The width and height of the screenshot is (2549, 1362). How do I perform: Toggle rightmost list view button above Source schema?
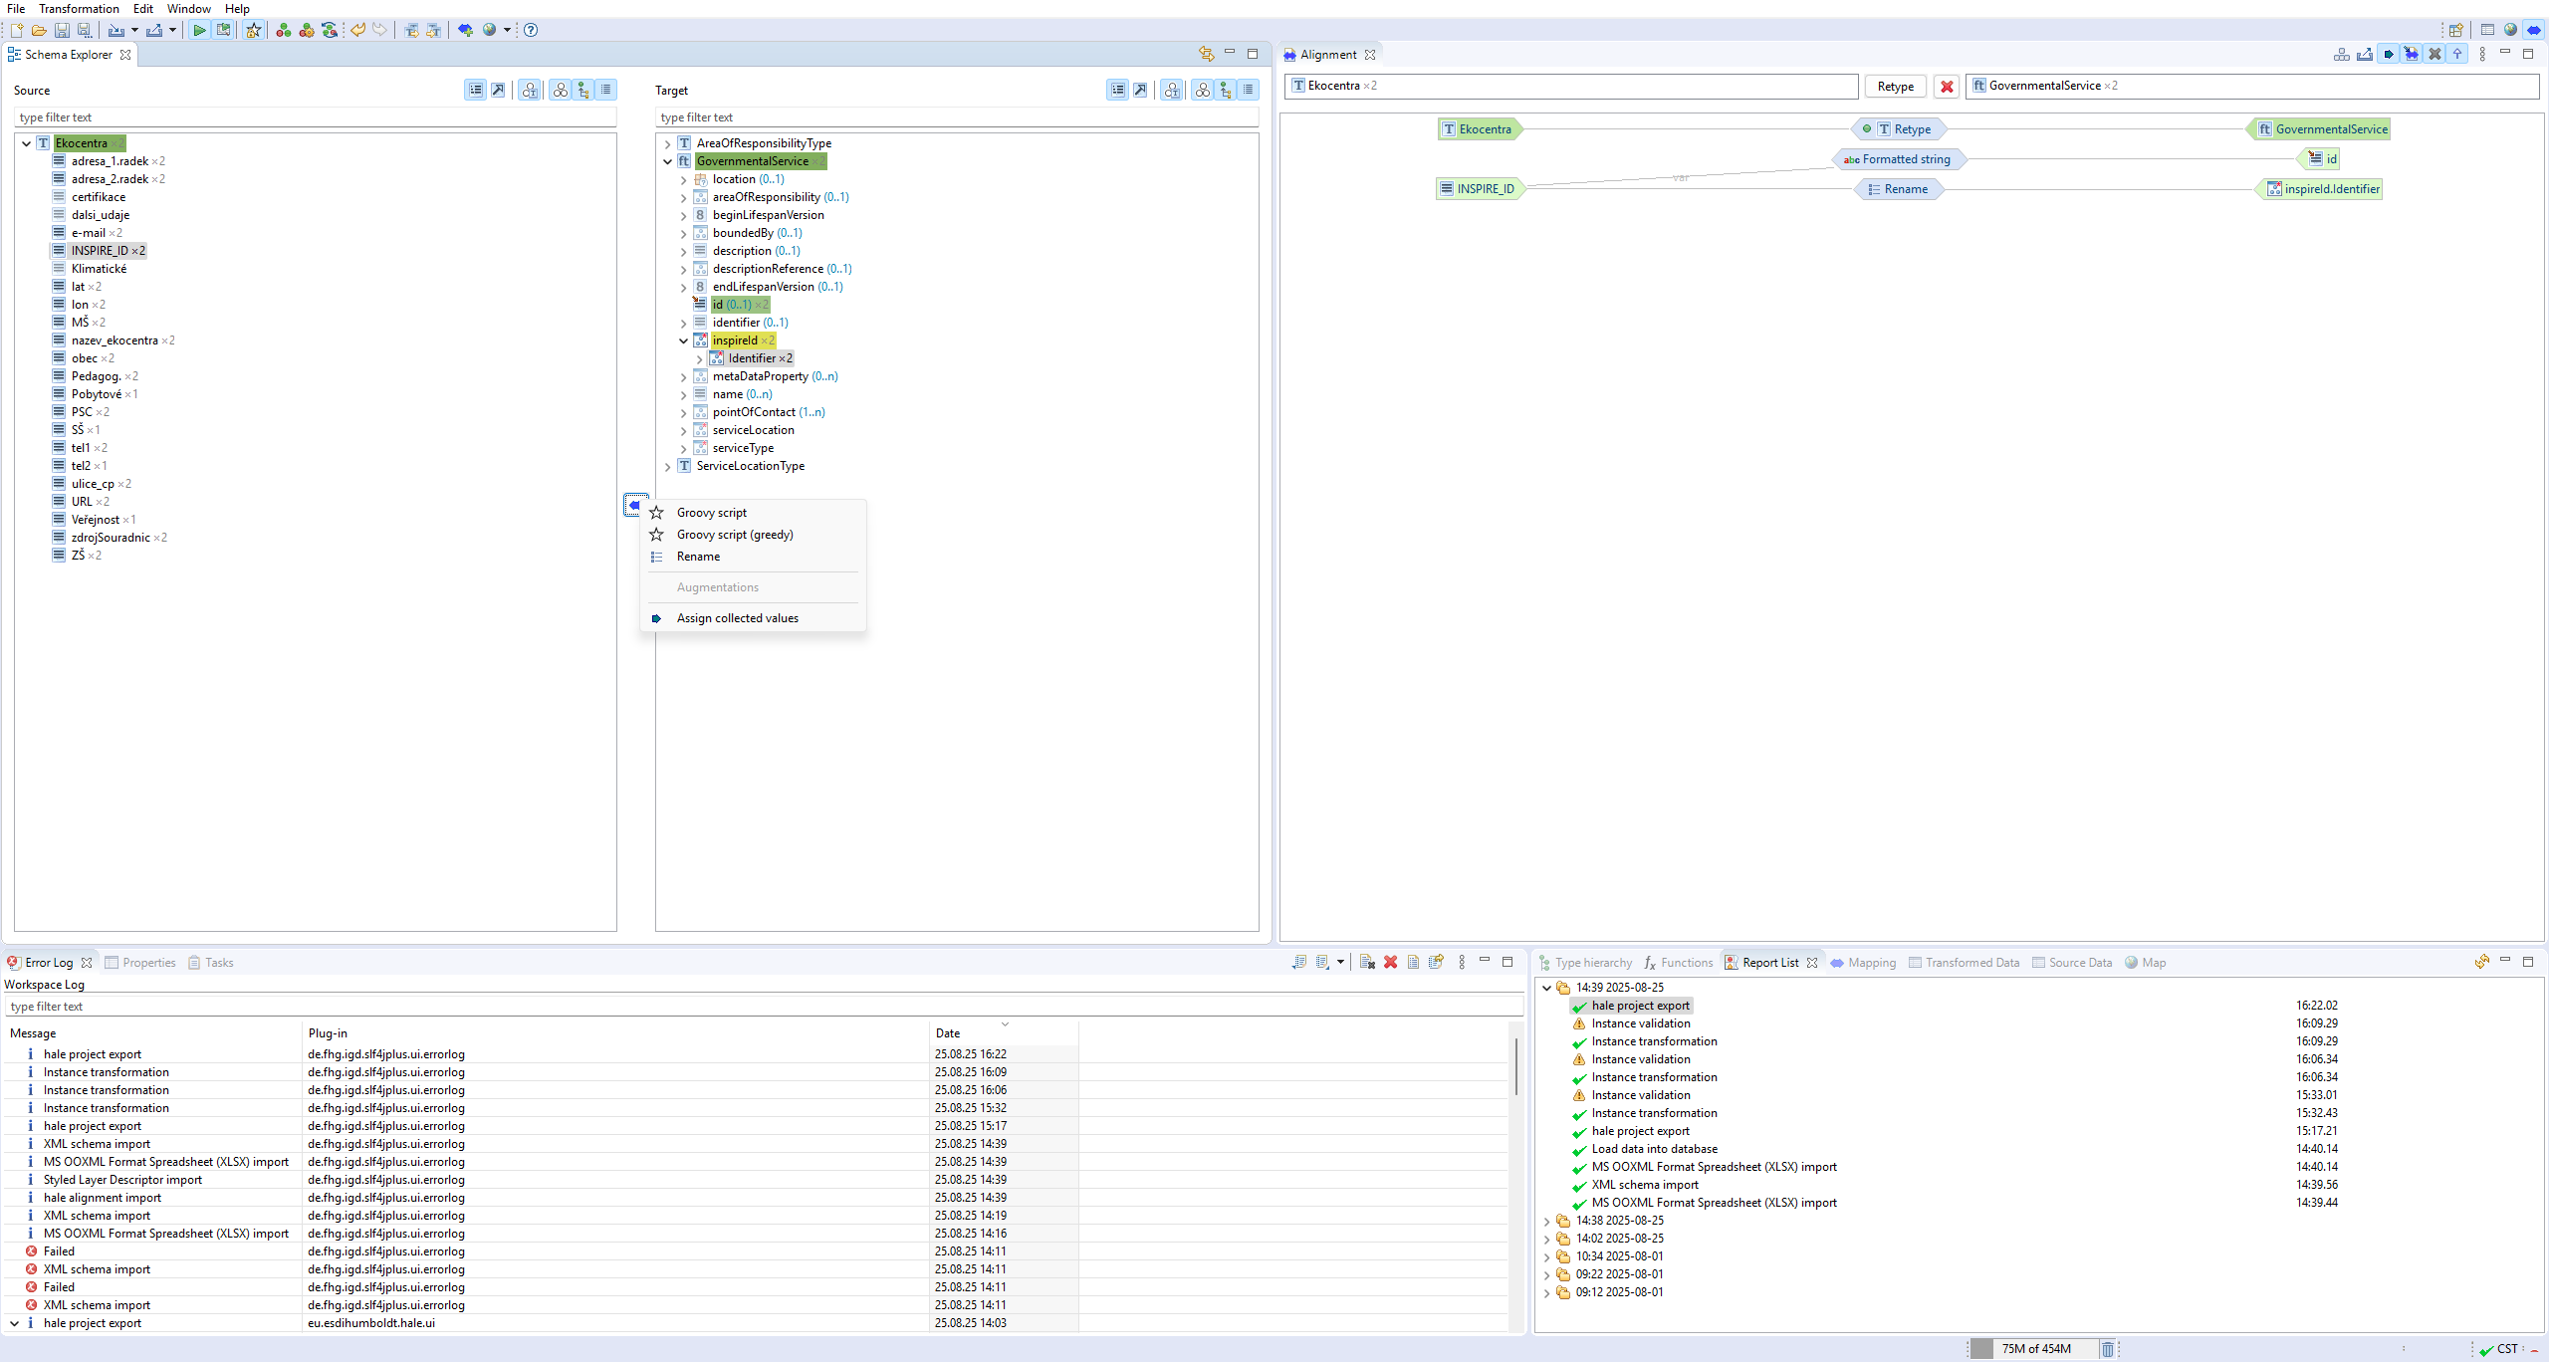coord(605,90)
